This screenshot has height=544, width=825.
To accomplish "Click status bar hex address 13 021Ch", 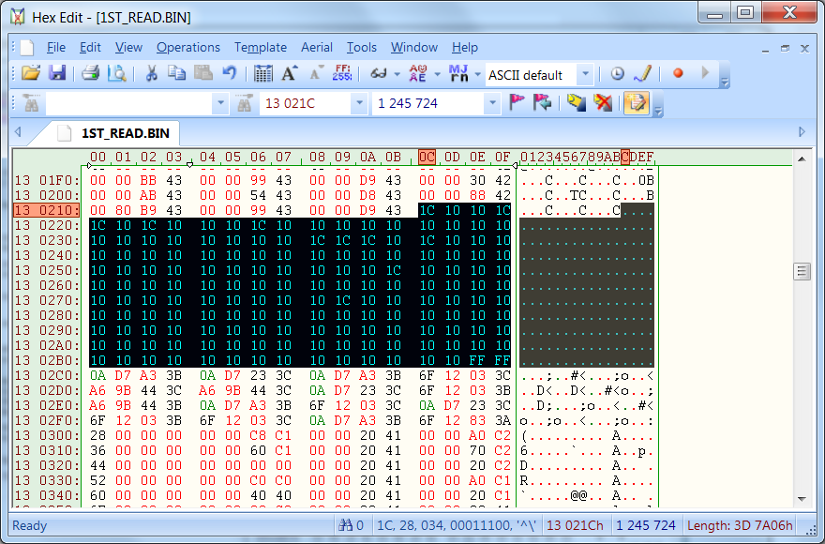I will (x=575, y=525).
